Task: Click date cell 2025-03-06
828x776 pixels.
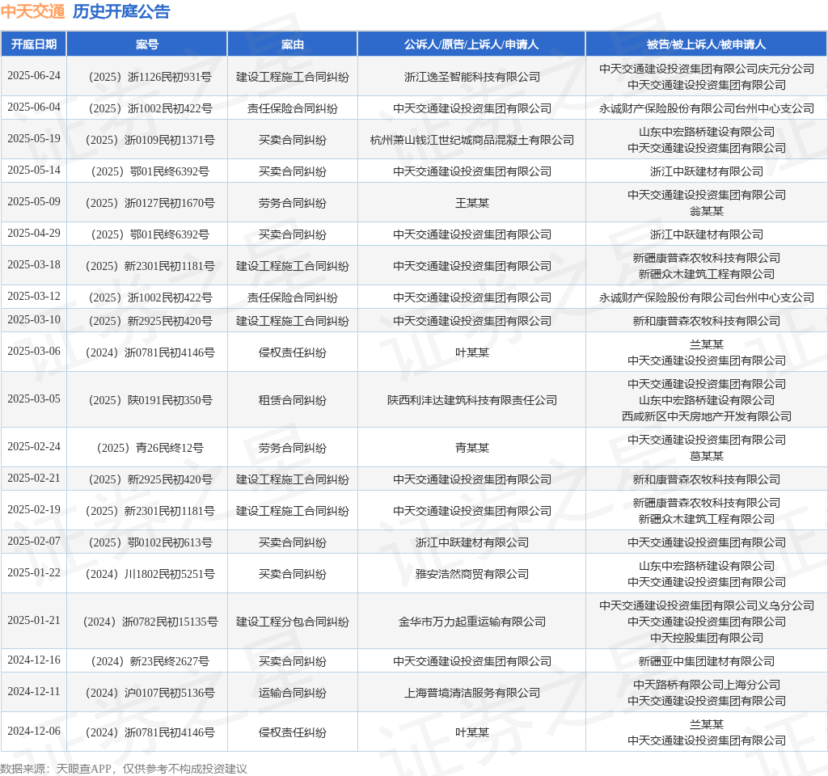Action: [x=34, y=351]
